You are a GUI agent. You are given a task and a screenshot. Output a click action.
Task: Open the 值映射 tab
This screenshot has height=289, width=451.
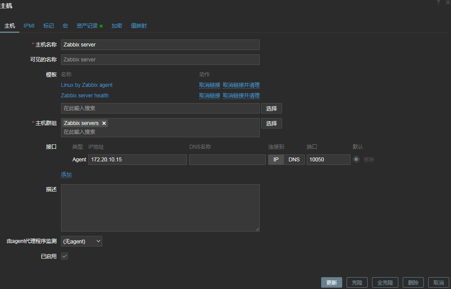click(139, 25)
